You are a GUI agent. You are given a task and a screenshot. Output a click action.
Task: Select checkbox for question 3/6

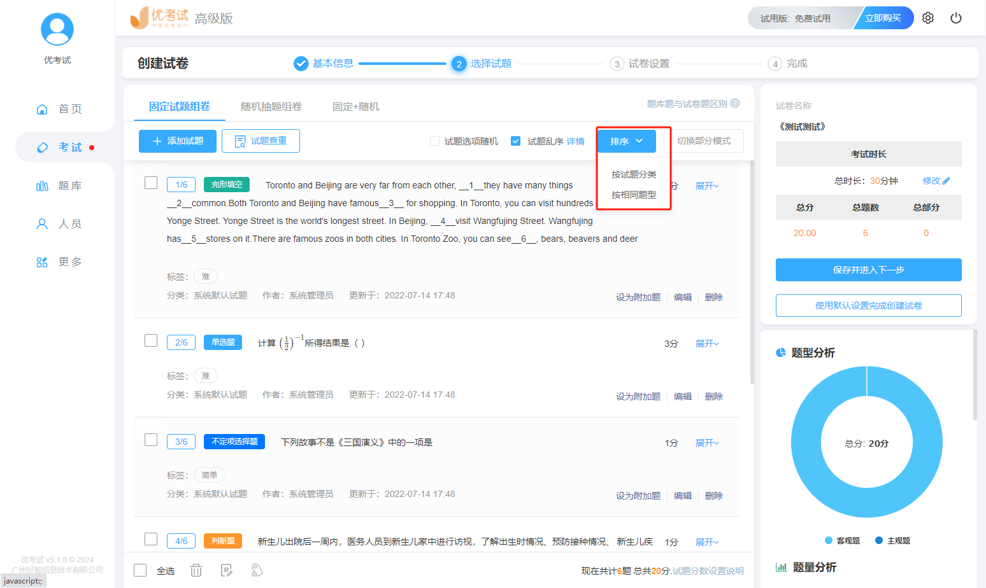click(151, 440)
